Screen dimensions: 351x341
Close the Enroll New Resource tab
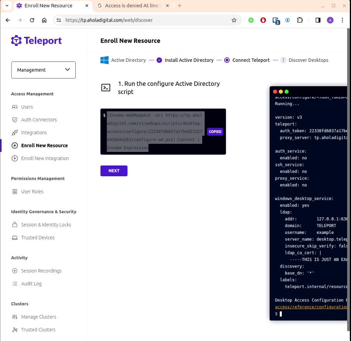(87, 5)
